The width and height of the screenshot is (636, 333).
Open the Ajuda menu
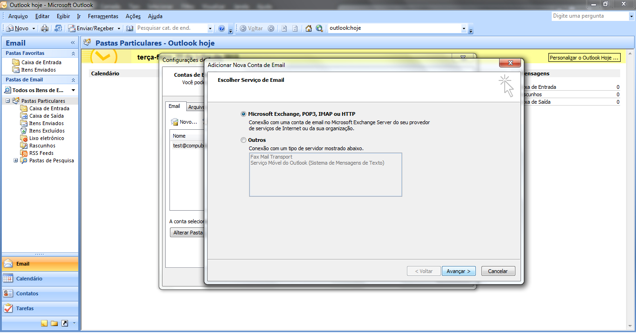(155, 16)
